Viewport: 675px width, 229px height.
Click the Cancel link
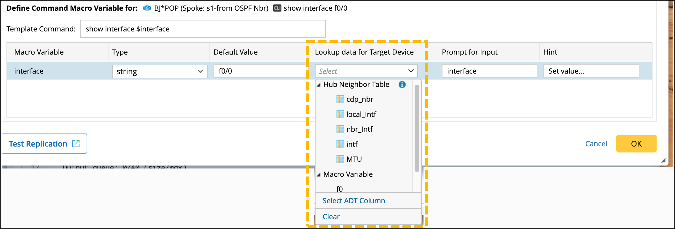point(596,144)
